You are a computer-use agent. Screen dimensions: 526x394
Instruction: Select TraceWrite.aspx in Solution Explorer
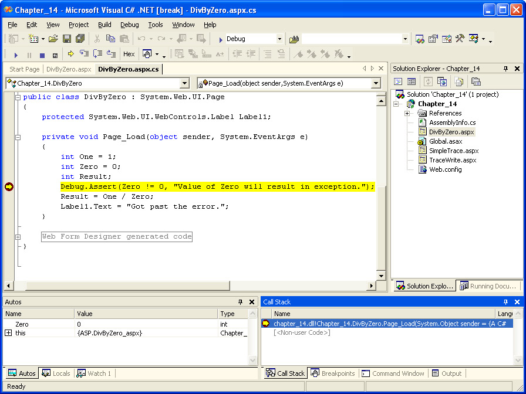(x=452, y=160)
